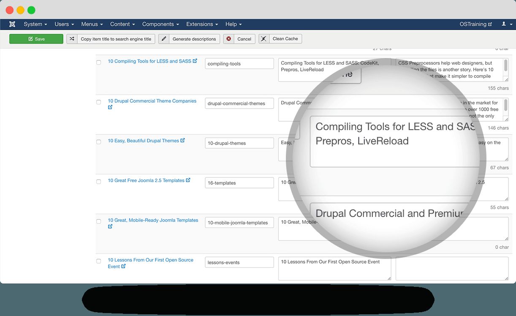The image size is (516, 316).
Task: Tick checkbox for 10 Compiling Tools for LESS and SASS
Action: pos(99,62)
